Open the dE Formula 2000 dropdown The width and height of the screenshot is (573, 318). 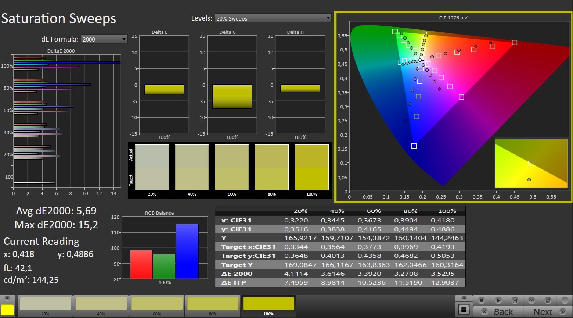(104, 39)
